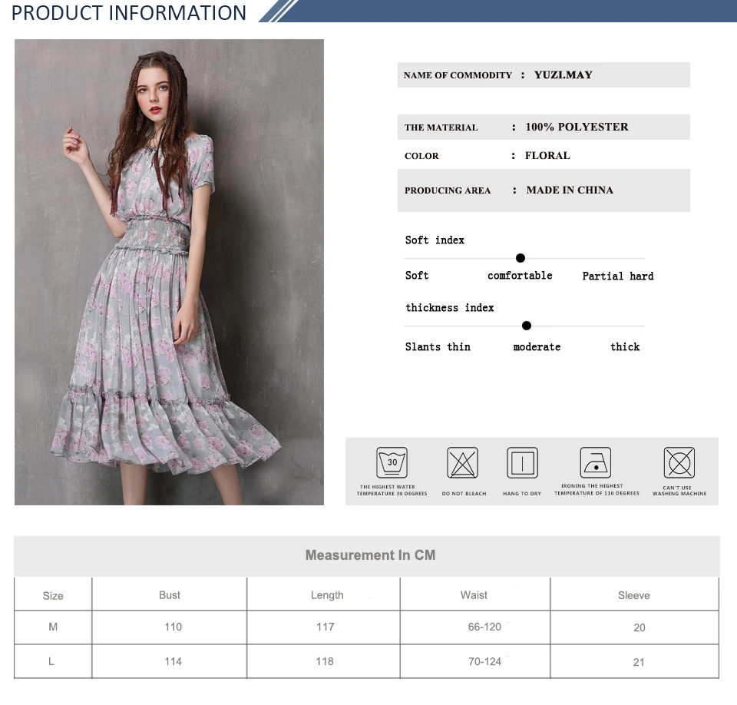Click the Waist column header
The height and width of the screenshot is (705, 737).
[x=474, y=595]
